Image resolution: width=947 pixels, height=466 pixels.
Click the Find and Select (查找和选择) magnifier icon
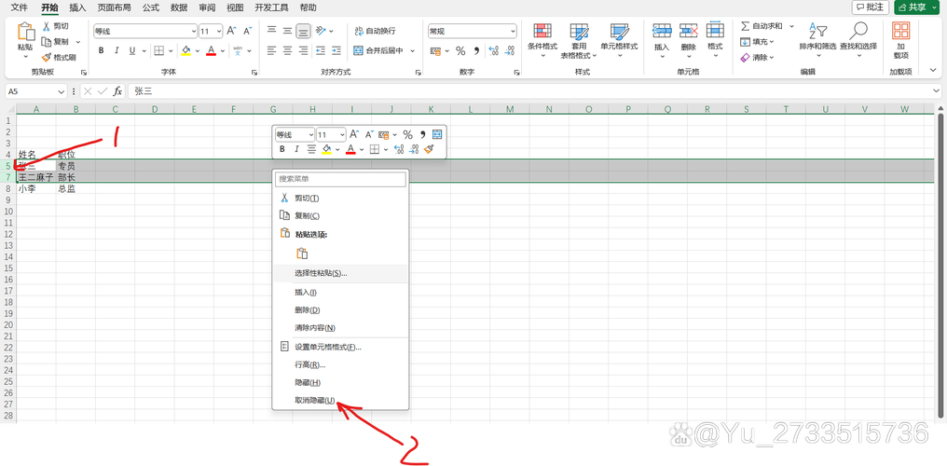click(x=858, y=32)
